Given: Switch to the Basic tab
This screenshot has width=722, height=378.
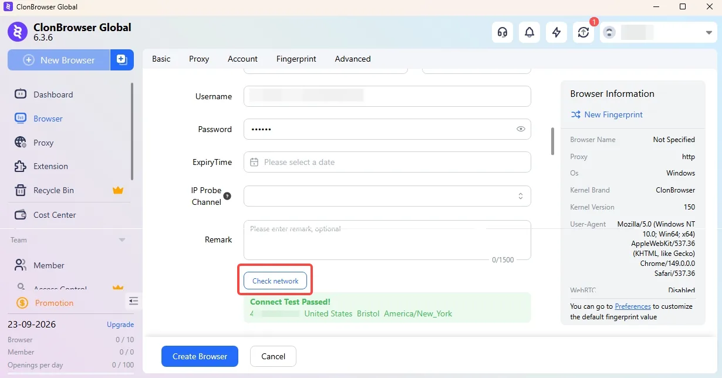Looking at the screenshot, I should coord(161,59).
